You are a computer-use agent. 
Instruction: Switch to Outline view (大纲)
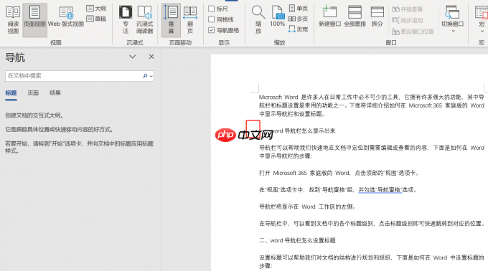point(96,9)
